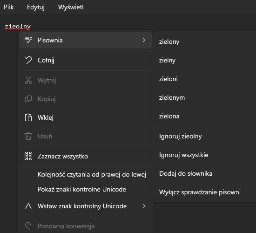
Task: Click the undo arrow icon beside Cofnij
Action: point(28,60)
